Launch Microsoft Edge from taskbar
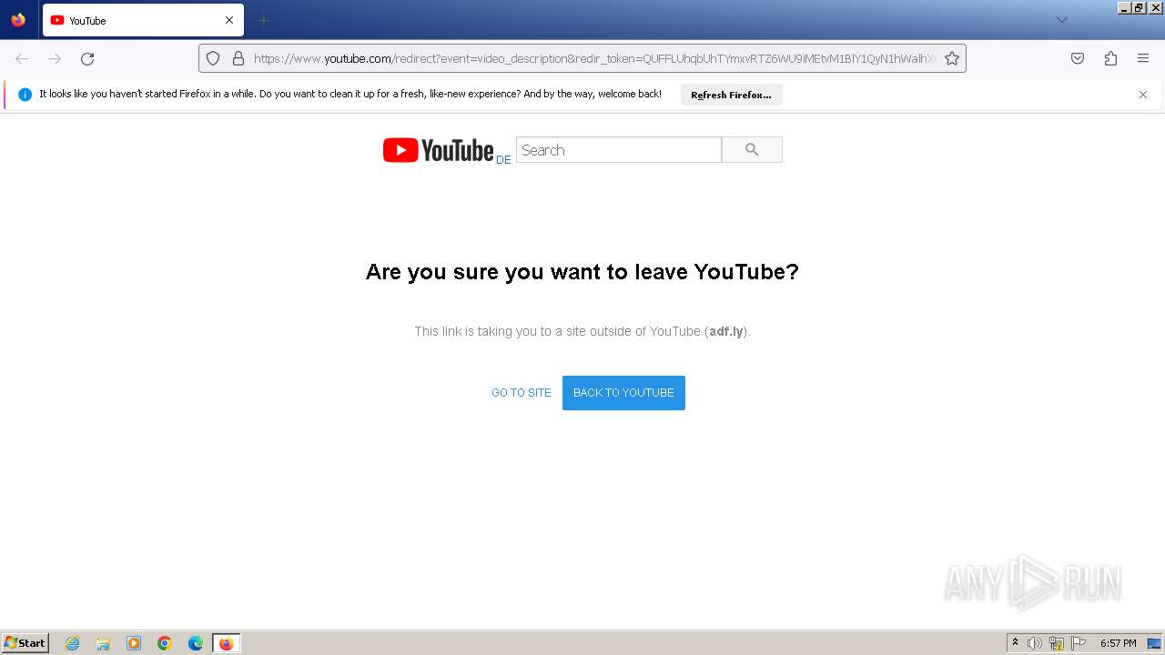 196,643
